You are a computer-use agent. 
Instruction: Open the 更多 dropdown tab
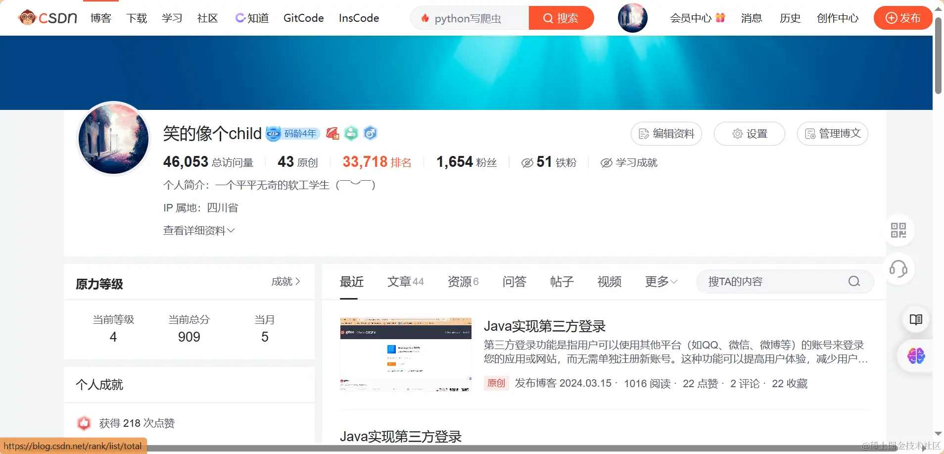661,282
